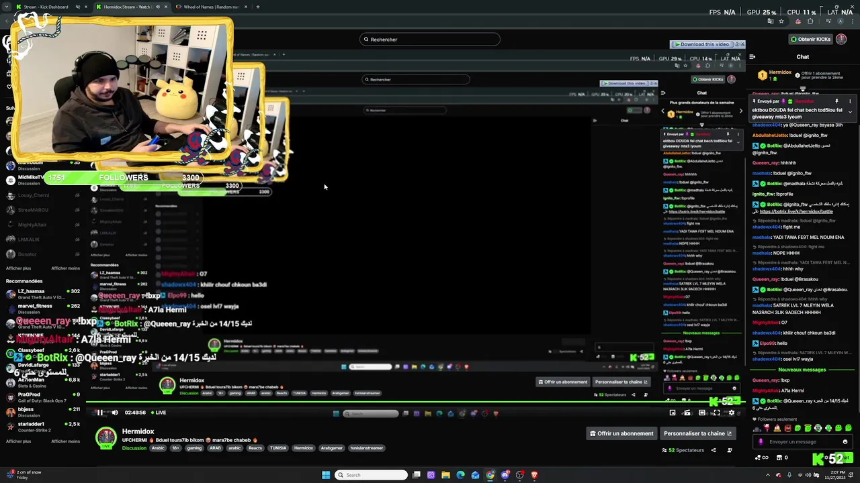The width and height of the screenshot is (860, 483).
Task: Switch to the Wheel of Names tab
Action: pos(212,7)
